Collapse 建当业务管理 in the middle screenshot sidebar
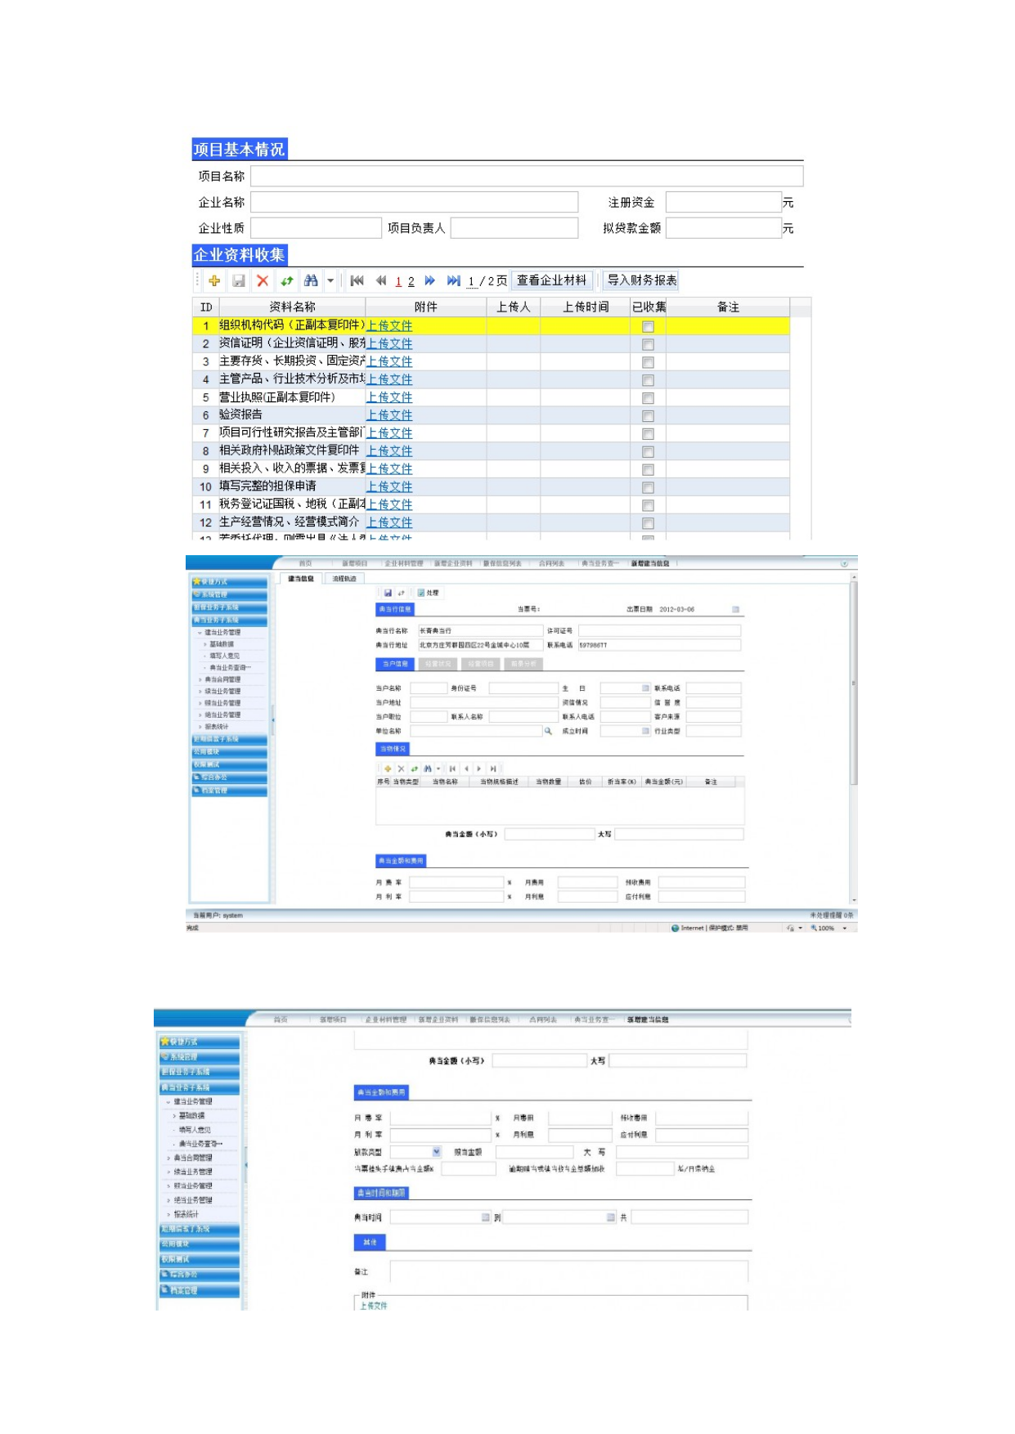1015x1434 pixels. pos(200,632)
